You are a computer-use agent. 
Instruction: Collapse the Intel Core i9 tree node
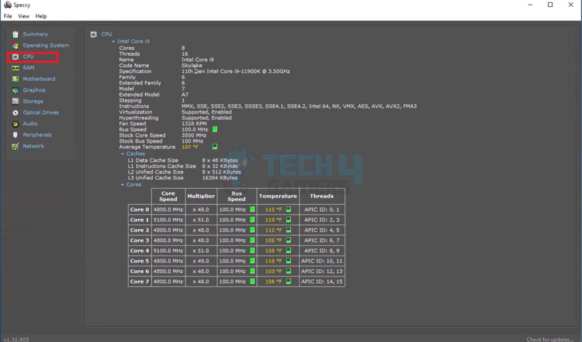tap(114, 41)
